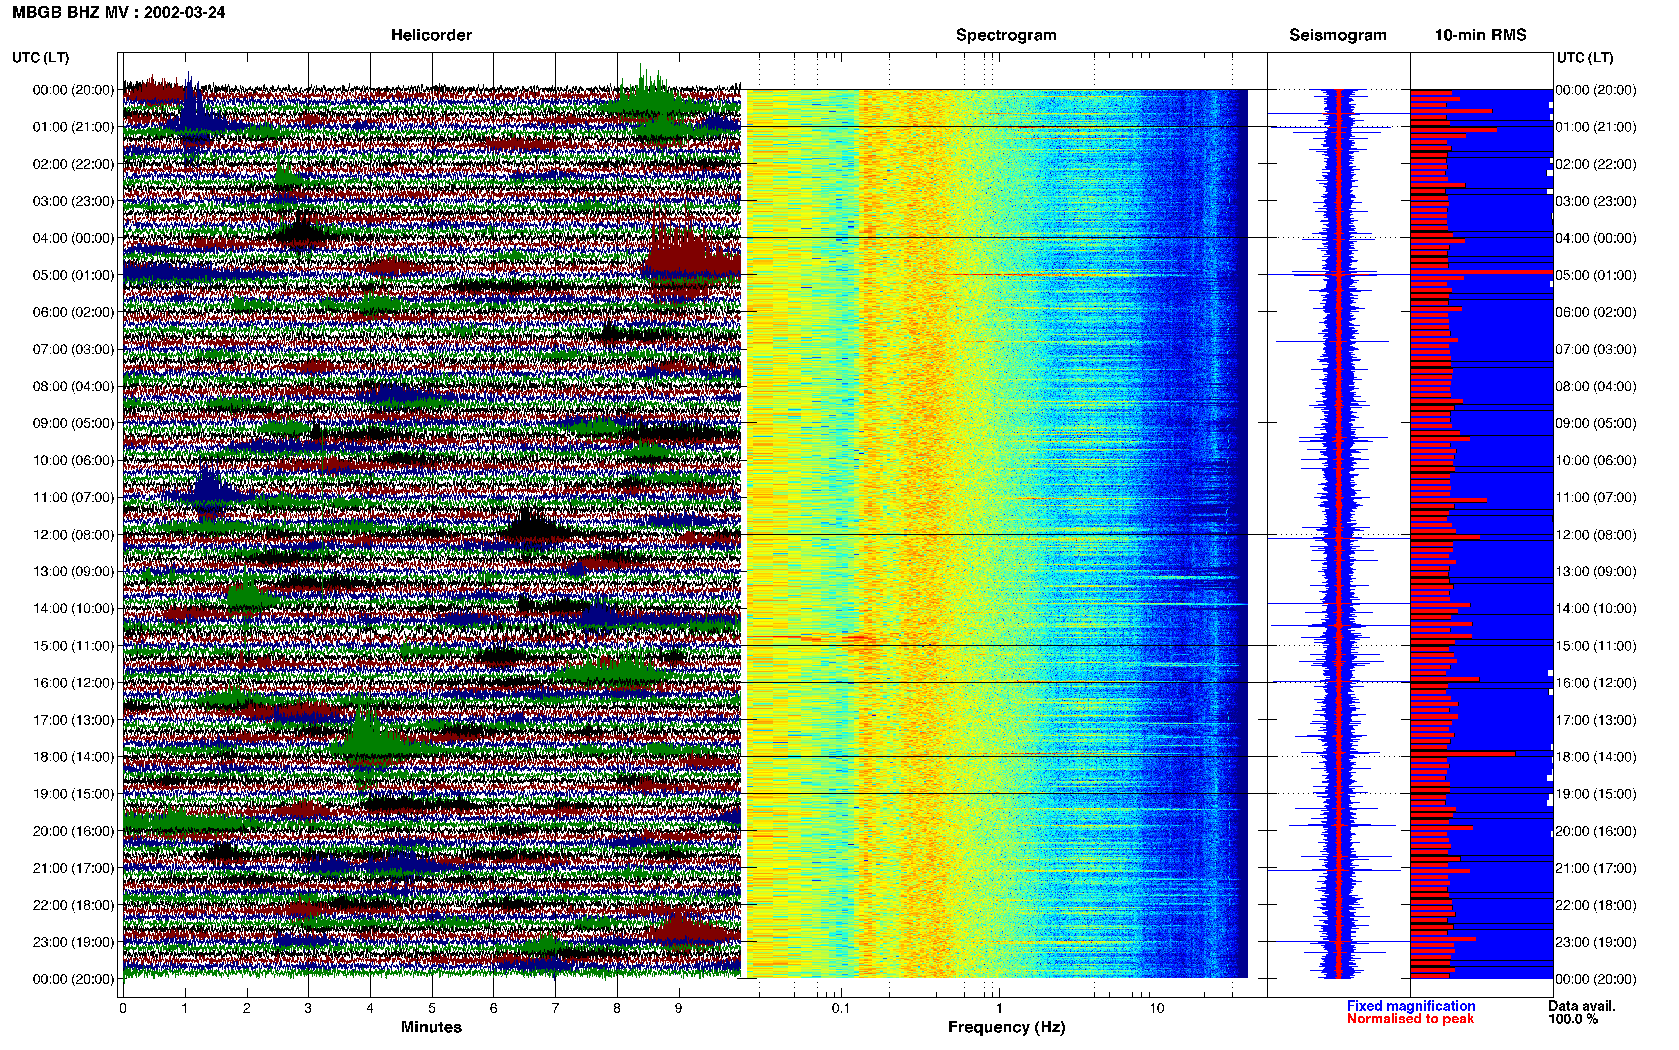Click the left '00:00 (20:00)' label at top
The width and height of the screenshot is (1679, 1050).
74,90
